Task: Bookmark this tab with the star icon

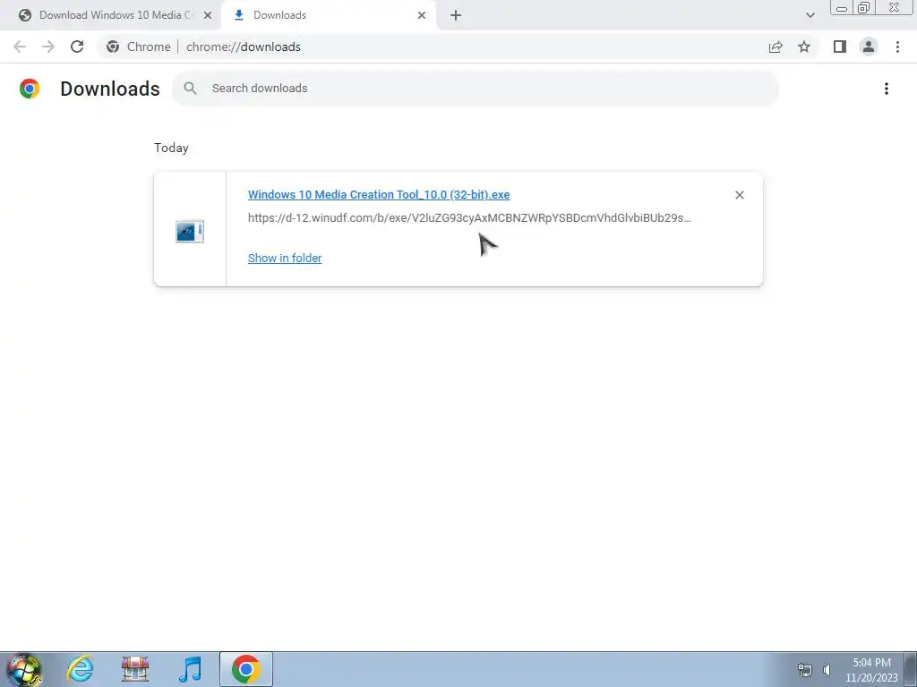Action: click(804, 47)
